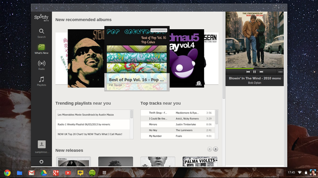
Task: Open Files app from shelf
Action: coord(20,173)
